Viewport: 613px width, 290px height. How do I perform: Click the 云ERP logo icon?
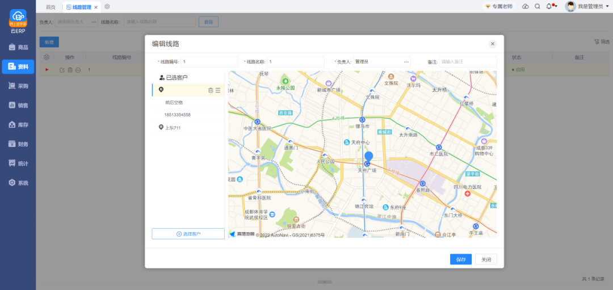(x=18, y=18)
